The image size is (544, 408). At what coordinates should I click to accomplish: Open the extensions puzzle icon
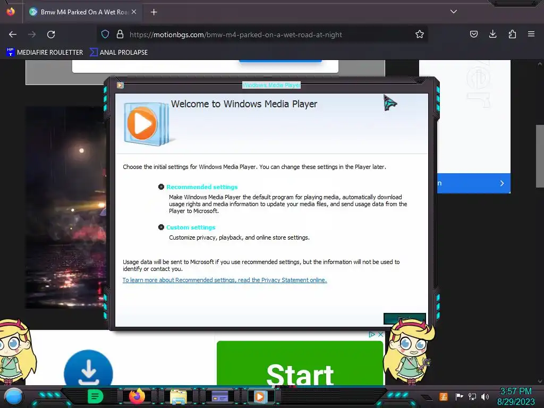click(512, 34)
